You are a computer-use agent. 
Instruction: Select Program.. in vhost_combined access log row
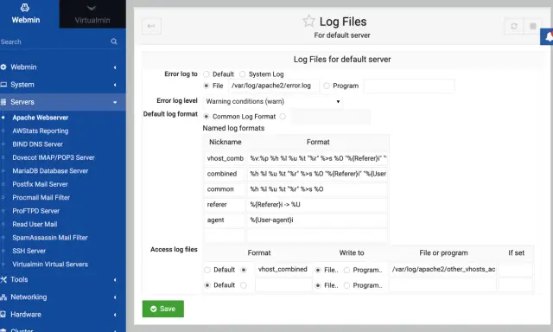click(x=346, y=270)
